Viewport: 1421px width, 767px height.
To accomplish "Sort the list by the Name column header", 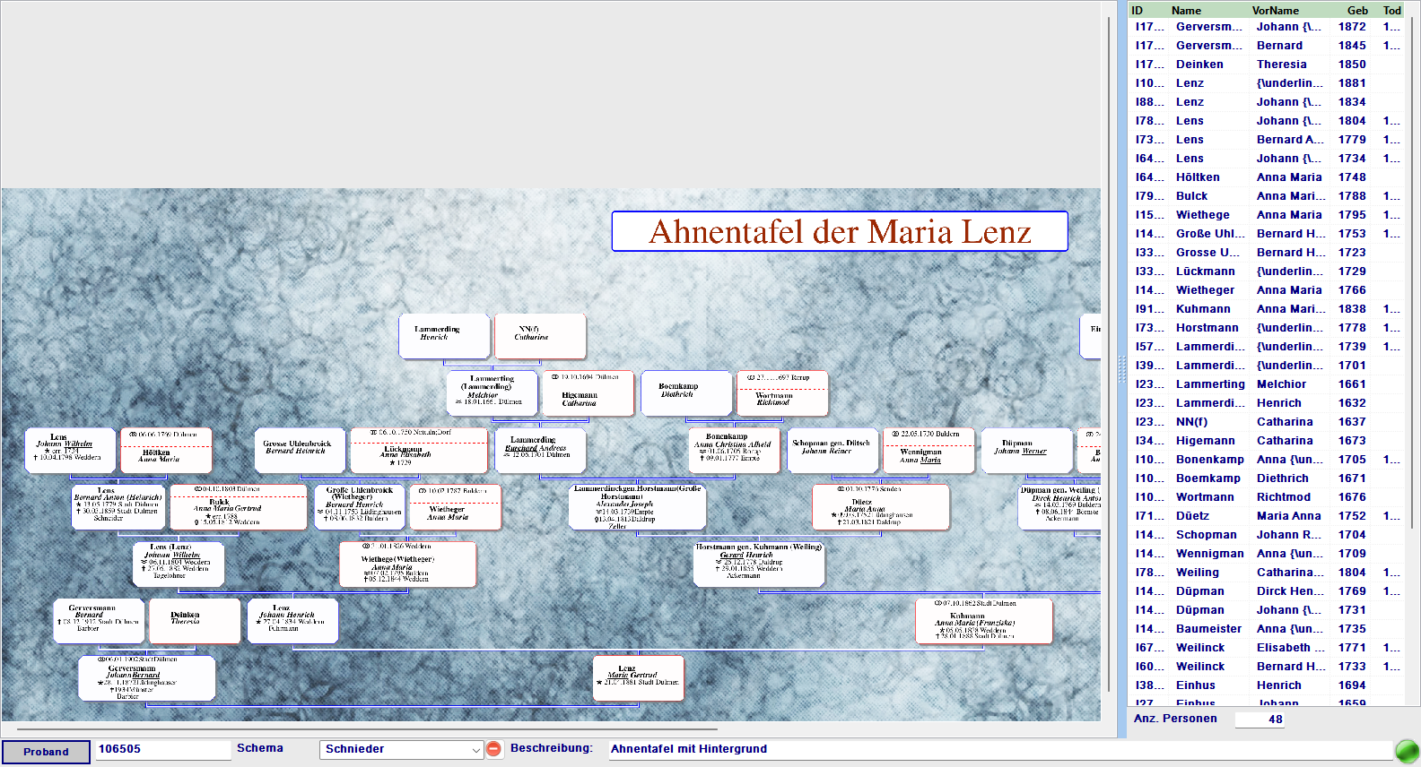I will pyautogui.click(x=1185, y=11).
